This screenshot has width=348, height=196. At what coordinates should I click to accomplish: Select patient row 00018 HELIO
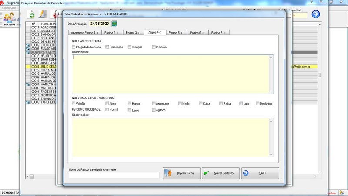coord(41,56)
